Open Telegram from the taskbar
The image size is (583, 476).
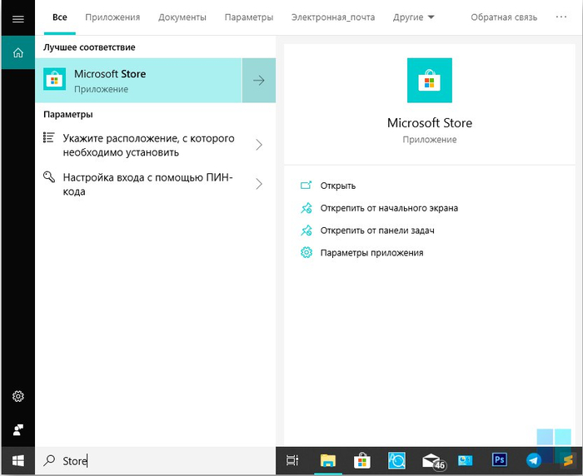pos(534,460)
